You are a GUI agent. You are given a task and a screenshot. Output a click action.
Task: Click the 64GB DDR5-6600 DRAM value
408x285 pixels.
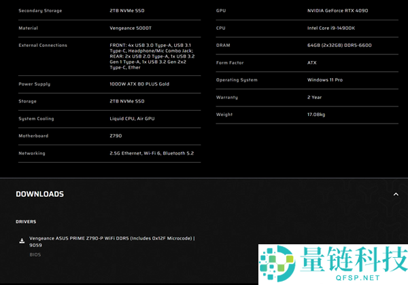[x=339, y=45]
